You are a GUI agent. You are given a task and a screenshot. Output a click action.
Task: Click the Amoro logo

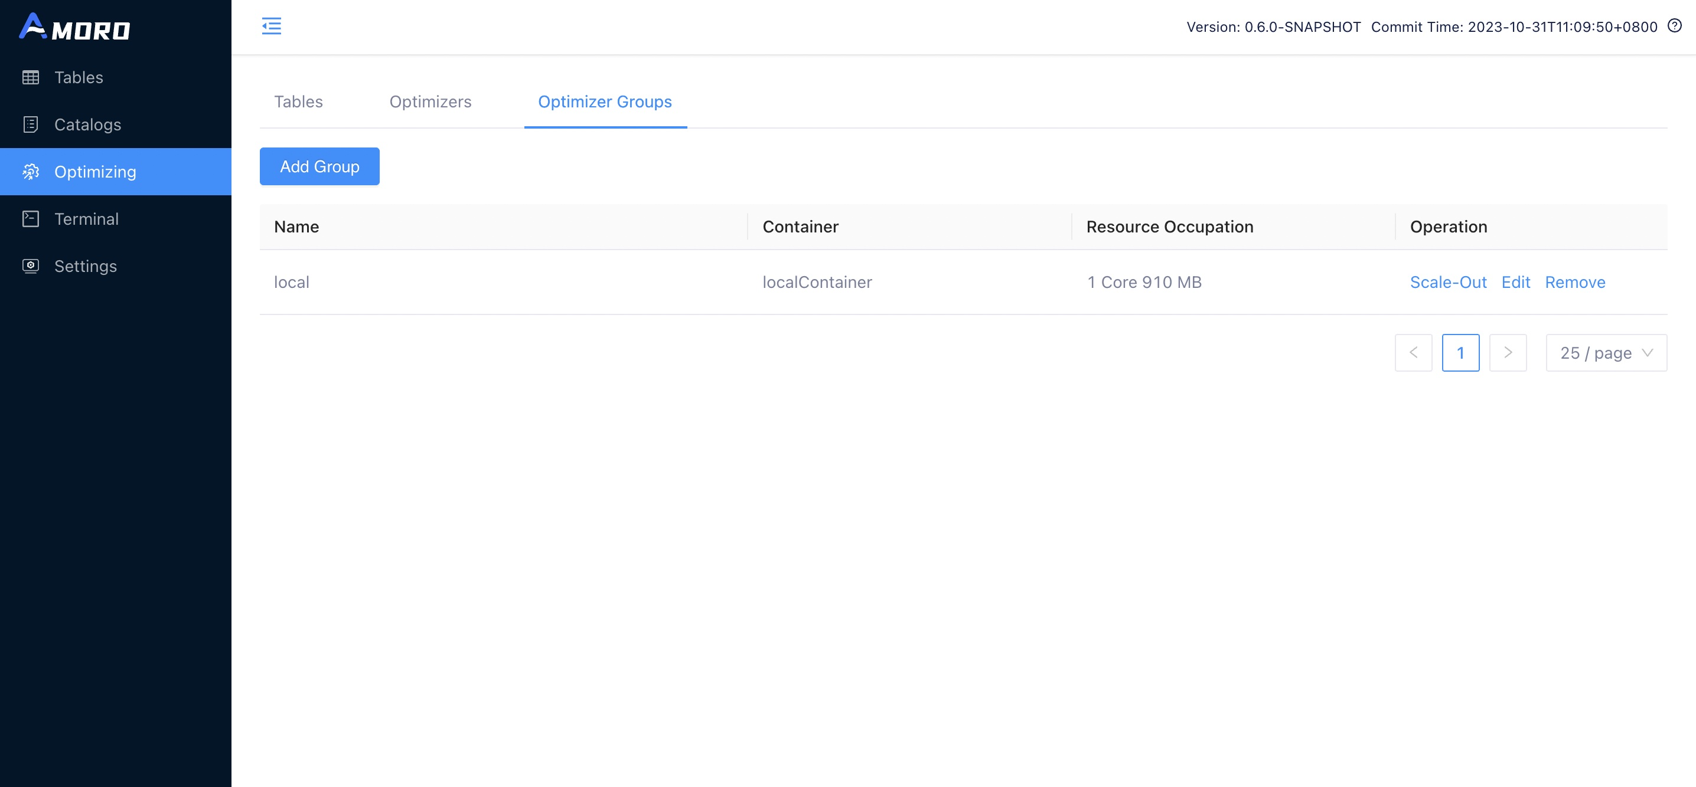pos(77,28)
